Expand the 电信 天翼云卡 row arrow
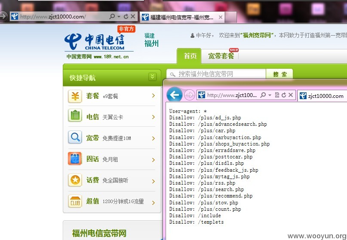Screen dimensions: 347x240 [x=154, y=117]
